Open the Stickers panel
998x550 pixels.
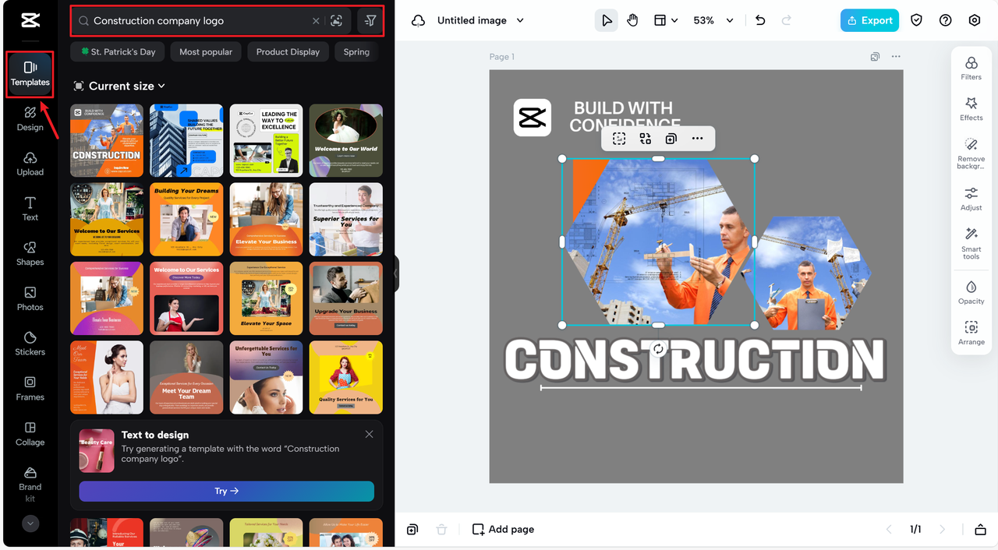click(30, 344)
